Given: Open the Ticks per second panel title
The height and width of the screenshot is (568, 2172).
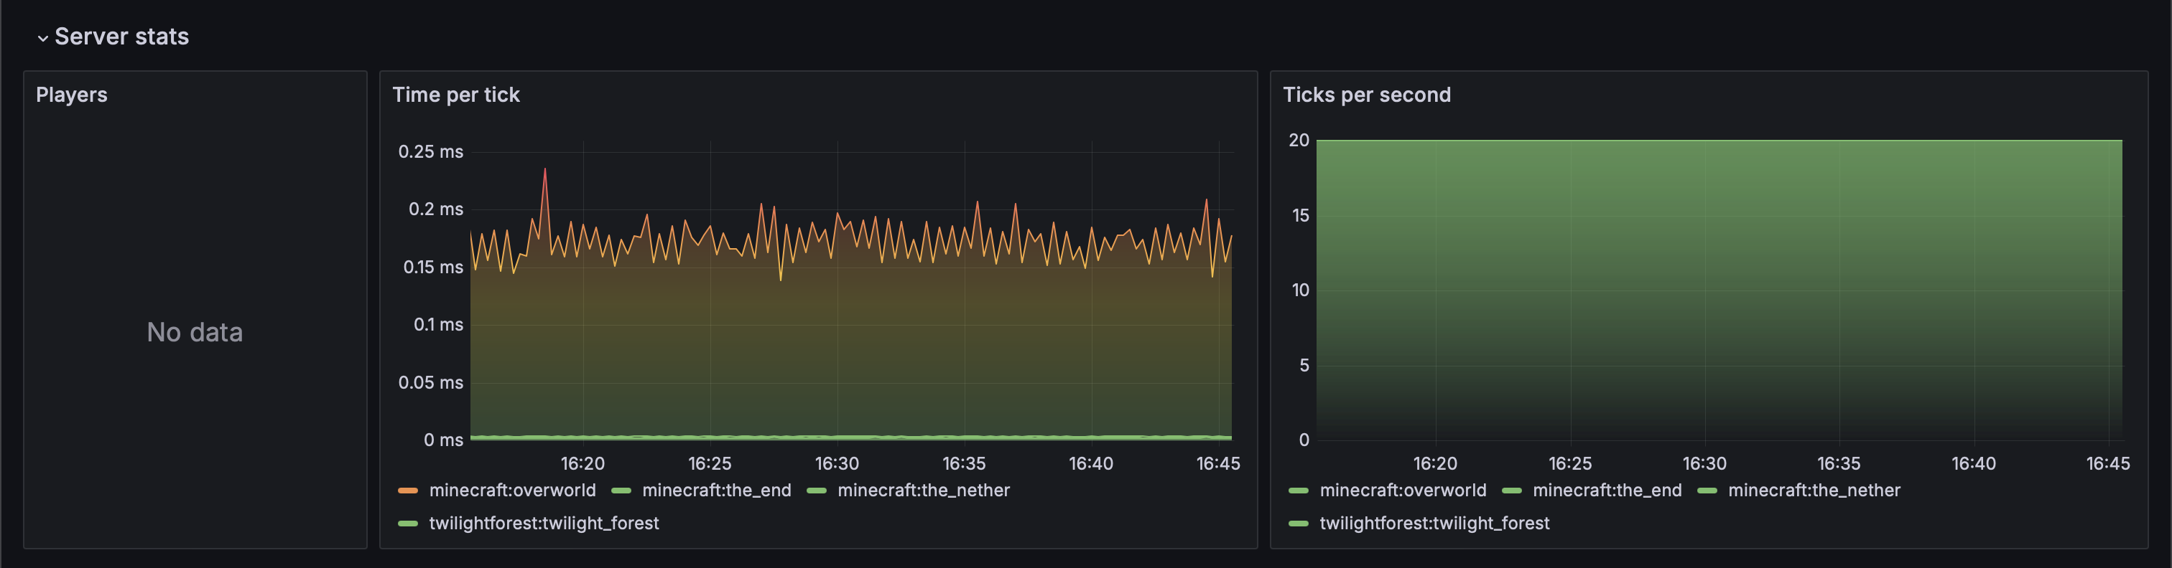Looking at the screenshot, I should (x=1366, y=95).
